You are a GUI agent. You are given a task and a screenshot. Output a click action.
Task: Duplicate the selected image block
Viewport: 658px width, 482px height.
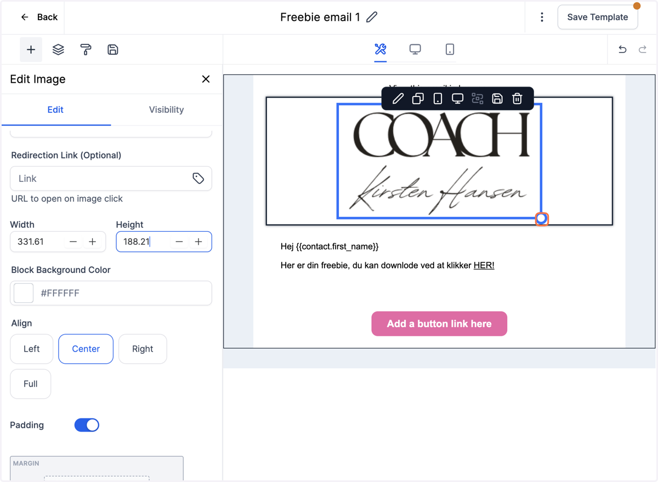tap(418, 99)
